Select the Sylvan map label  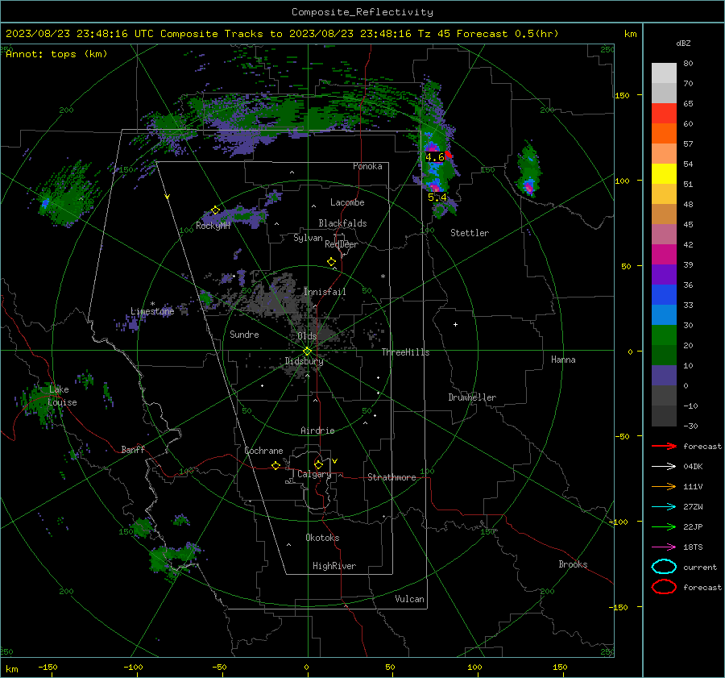click(x=308, y=238)
